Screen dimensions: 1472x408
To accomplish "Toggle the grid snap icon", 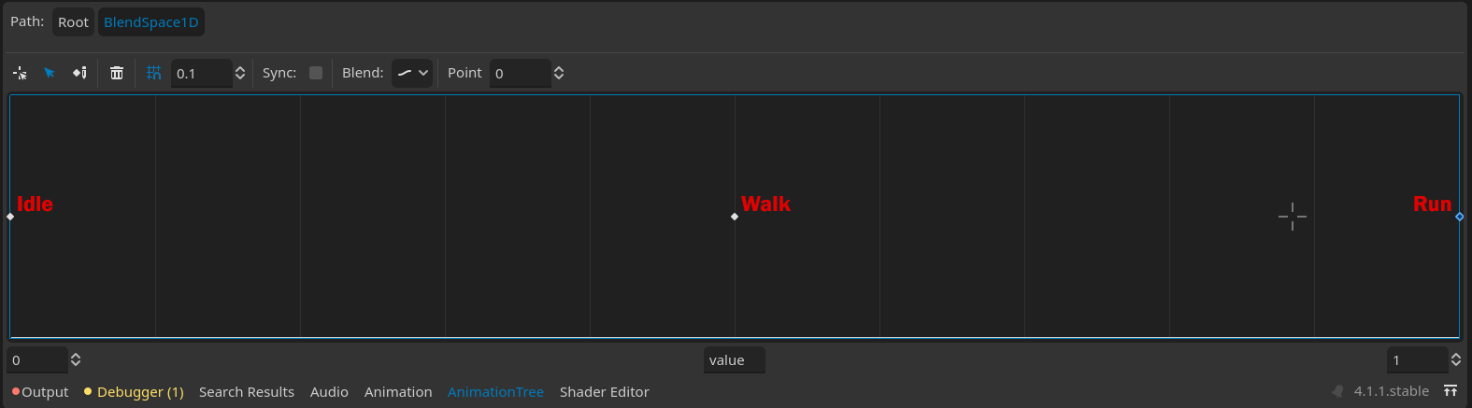I will click(x=154, y=73).
